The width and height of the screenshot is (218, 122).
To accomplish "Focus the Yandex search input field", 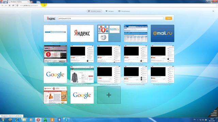I will [x=111, y=18].
